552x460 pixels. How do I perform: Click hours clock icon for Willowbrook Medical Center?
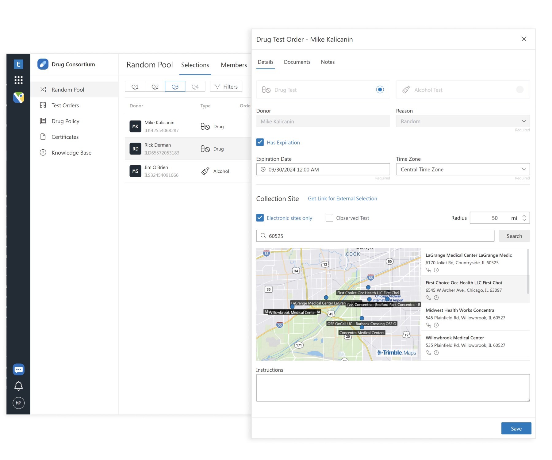click(x=436, y=353)
